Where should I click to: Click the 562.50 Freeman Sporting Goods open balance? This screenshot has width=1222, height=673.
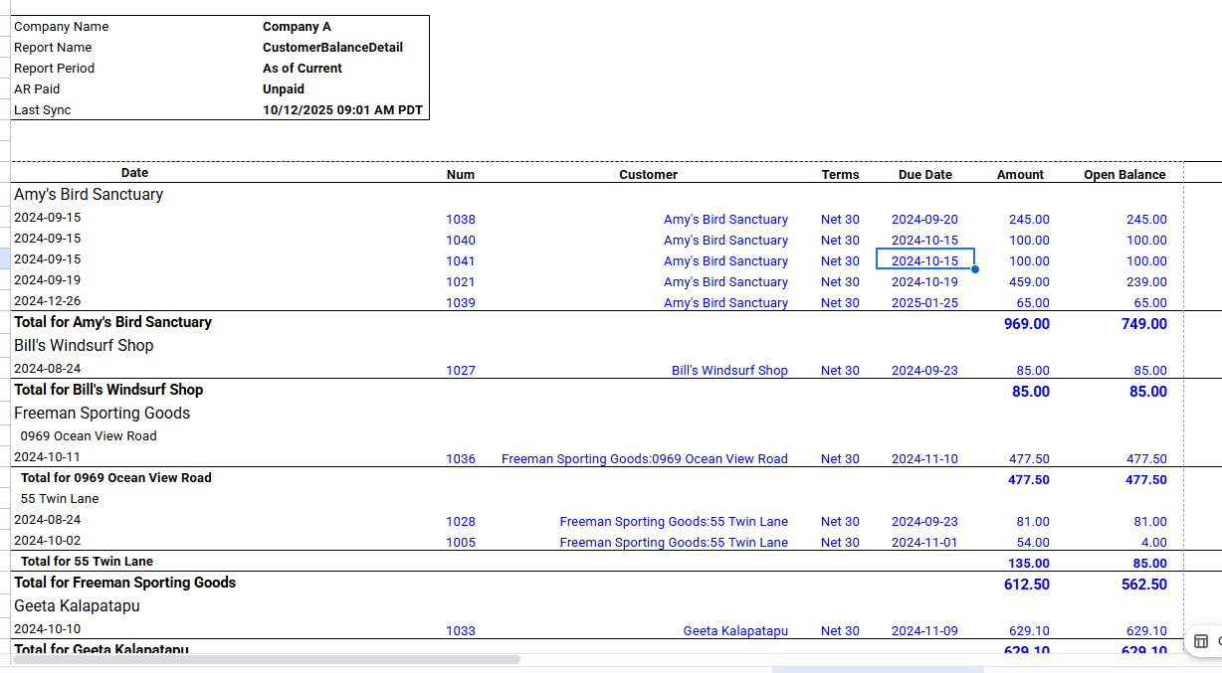[1144, 585]
